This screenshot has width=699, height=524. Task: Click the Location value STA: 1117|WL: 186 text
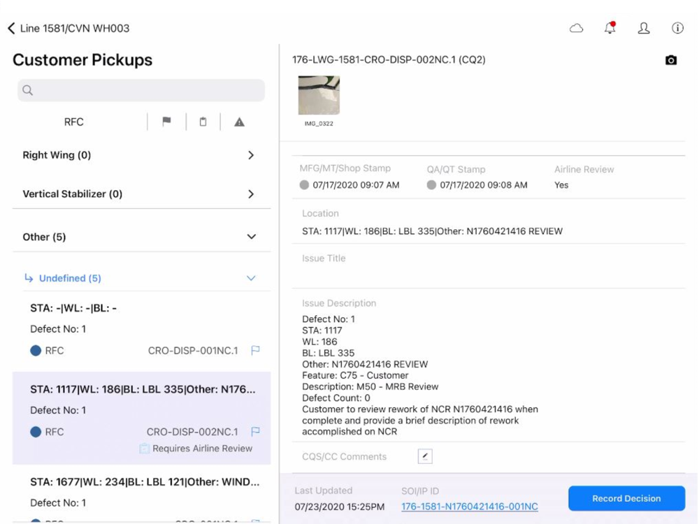(432, 231)
